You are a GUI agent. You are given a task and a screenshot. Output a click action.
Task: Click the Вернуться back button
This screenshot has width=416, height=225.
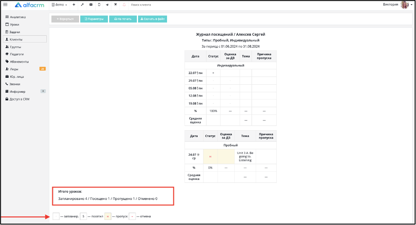65,19
